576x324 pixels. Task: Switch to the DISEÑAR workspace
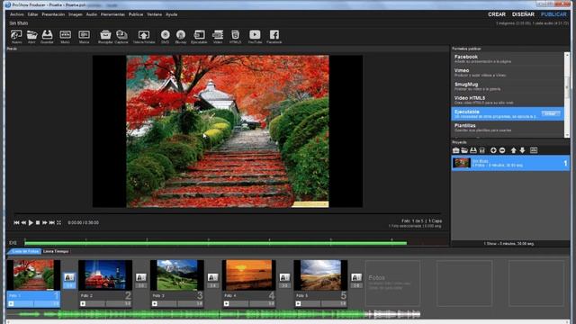523,14
